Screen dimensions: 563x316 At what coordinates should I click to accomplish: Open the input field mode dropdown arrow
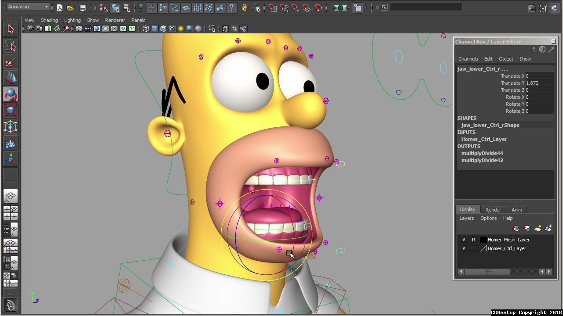(x=377, y=7)
